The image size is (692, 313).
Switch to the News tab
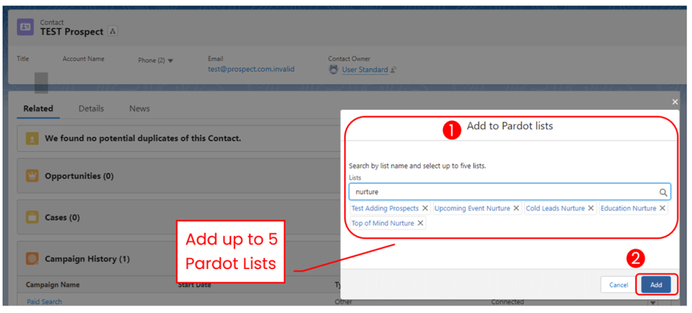(139, 109)
